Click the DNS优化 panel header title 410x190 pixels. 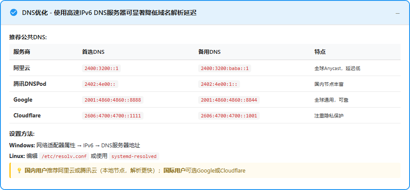click(x=109, y=13)
